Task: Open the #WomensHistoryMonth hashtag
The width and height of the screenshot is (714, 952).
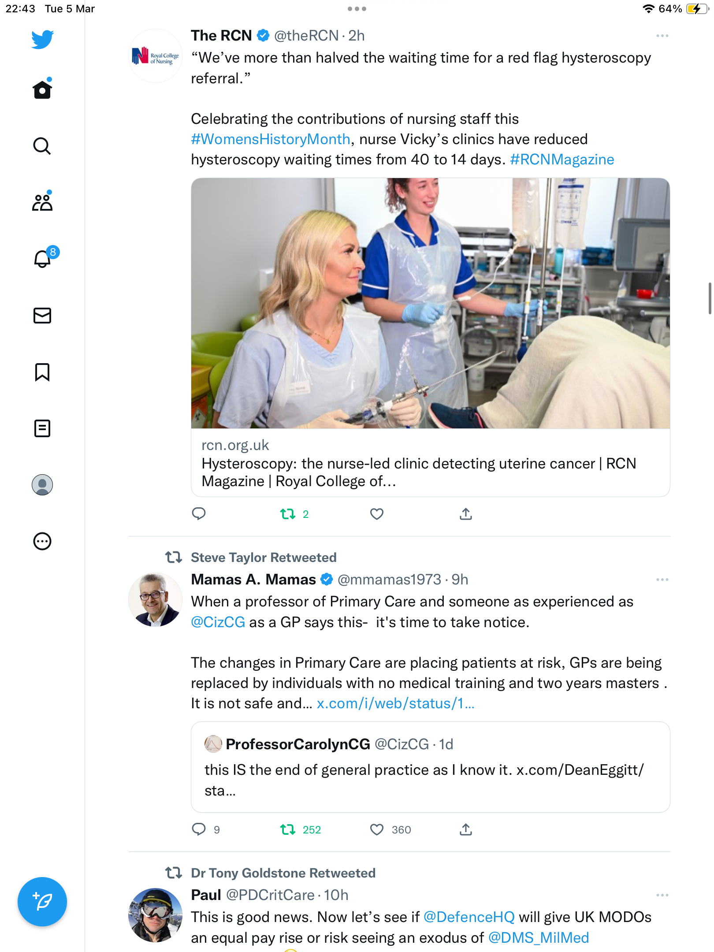Action: coord(271,139)
